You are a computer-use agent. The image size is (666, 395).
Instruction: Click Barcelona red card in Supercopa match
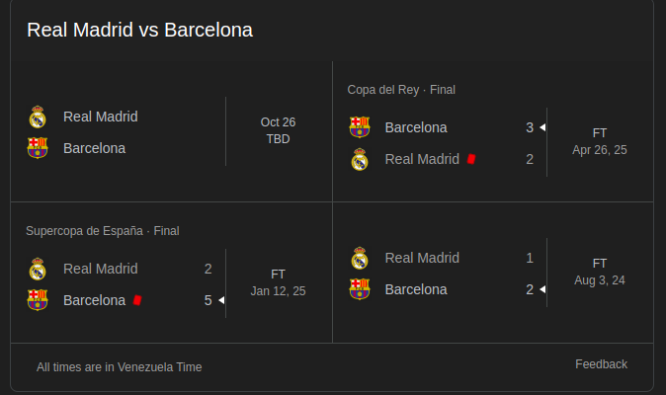click(137, 300)
